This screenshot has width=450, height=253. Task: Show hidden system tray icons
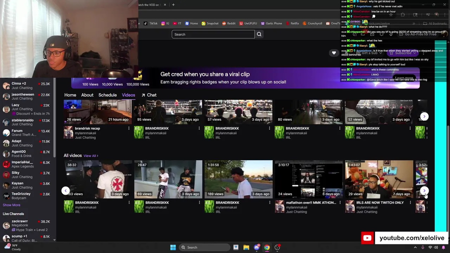(x=415, y=247)
